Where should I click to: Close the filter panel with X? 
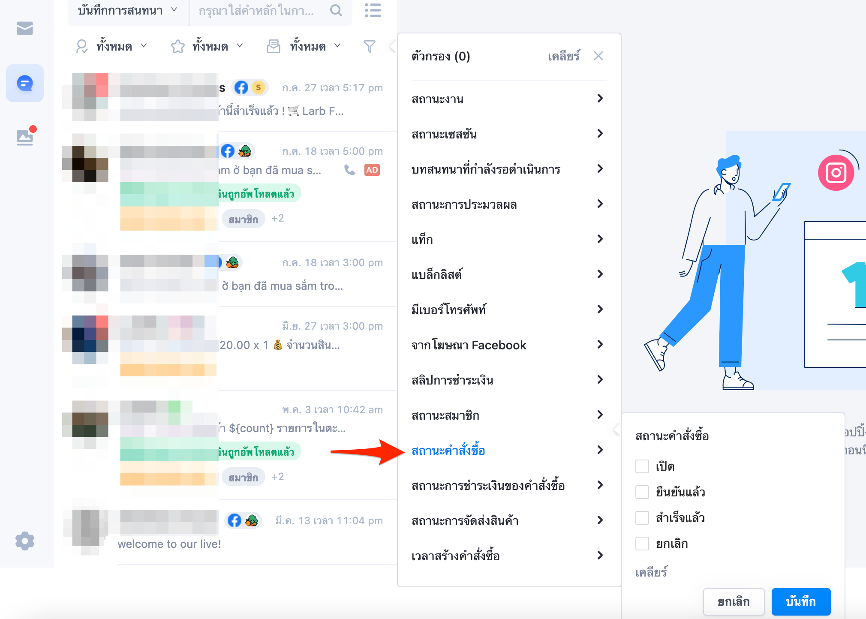coord(598,56)
